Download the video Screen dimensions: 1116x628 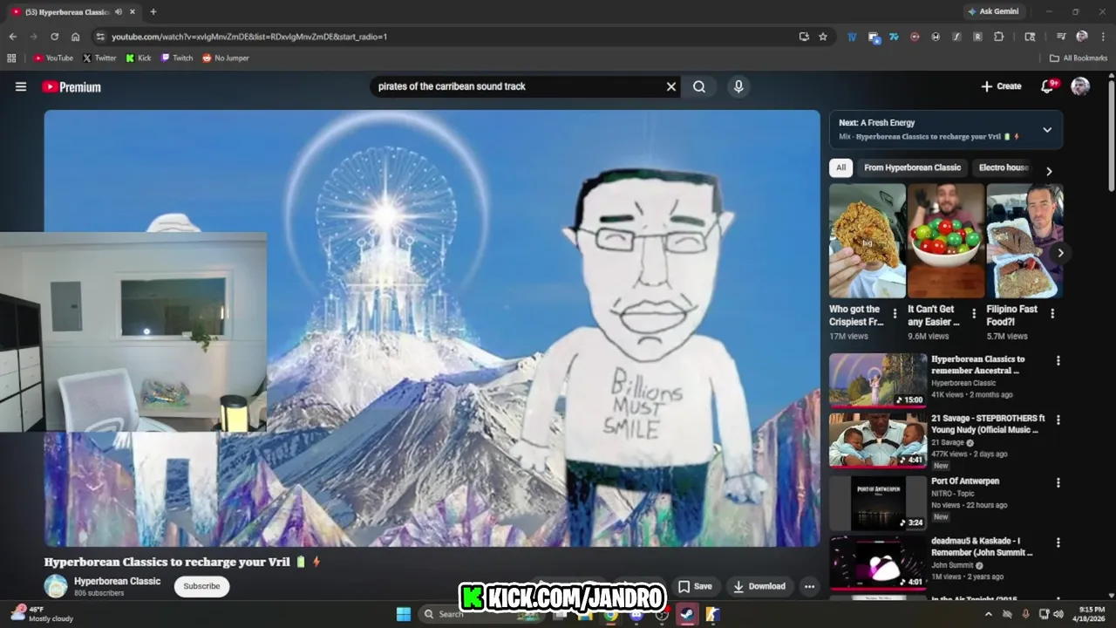click(759, 586)
